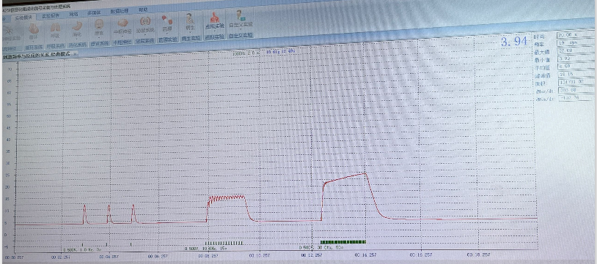Open the 呼吸 respiration lungs icon

pyautogui.click(x=55, y=27)
